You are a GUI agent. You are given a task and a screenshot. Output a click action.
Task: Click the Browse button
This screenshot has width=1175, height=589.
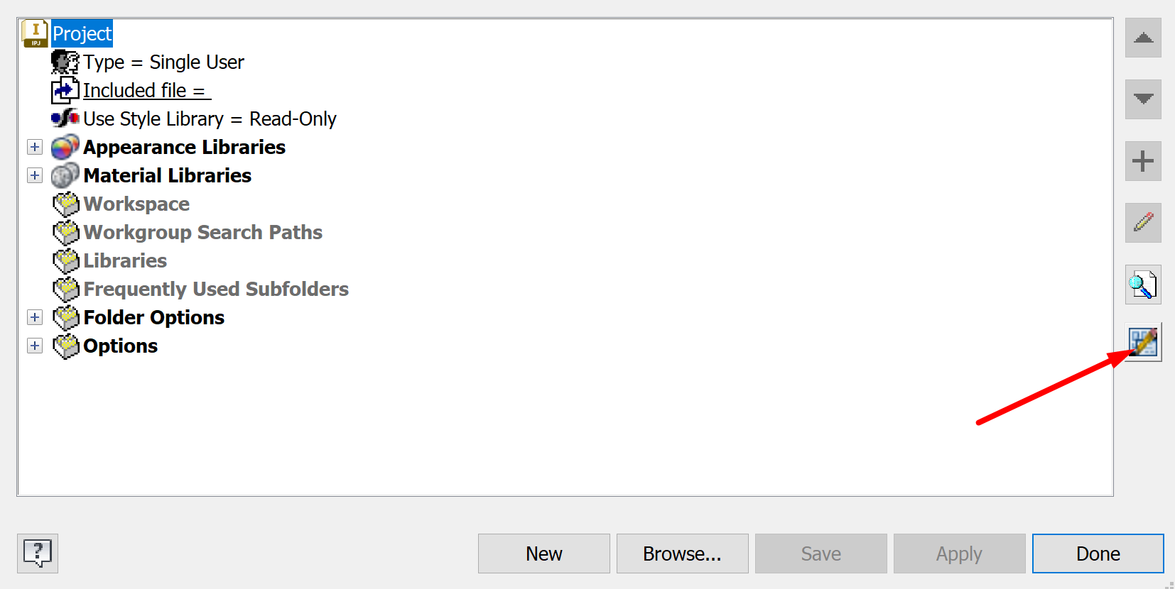[681, 554]
